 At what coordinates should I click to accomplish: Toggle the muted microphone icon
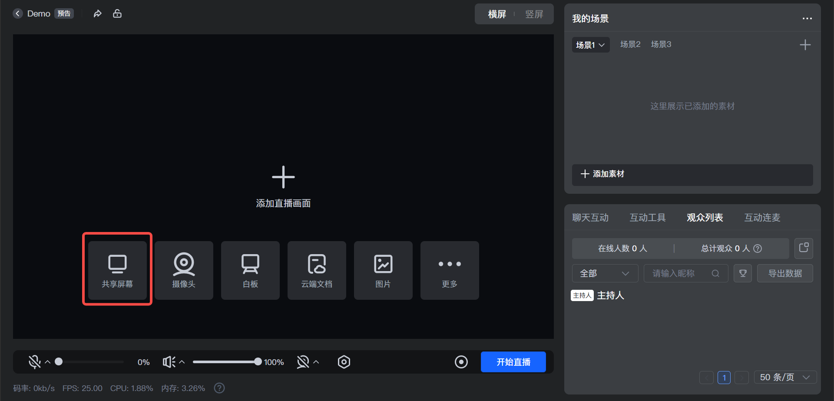34,362
